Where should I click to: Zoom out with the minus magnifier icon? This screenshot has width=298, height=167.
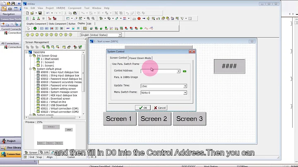coord(93,19)
